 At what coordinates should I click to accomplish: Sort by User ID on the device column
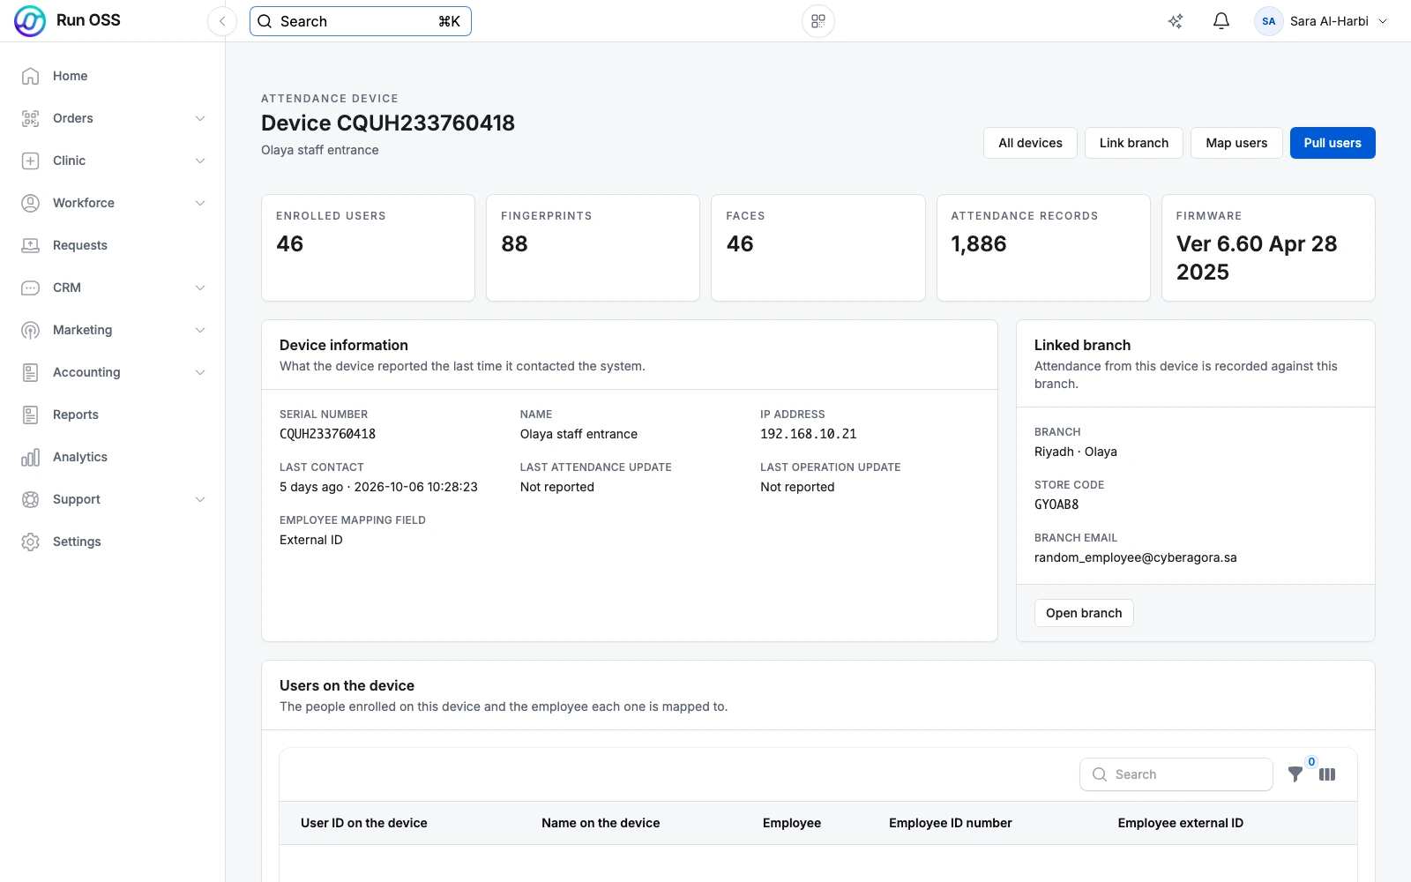[364, 823]
